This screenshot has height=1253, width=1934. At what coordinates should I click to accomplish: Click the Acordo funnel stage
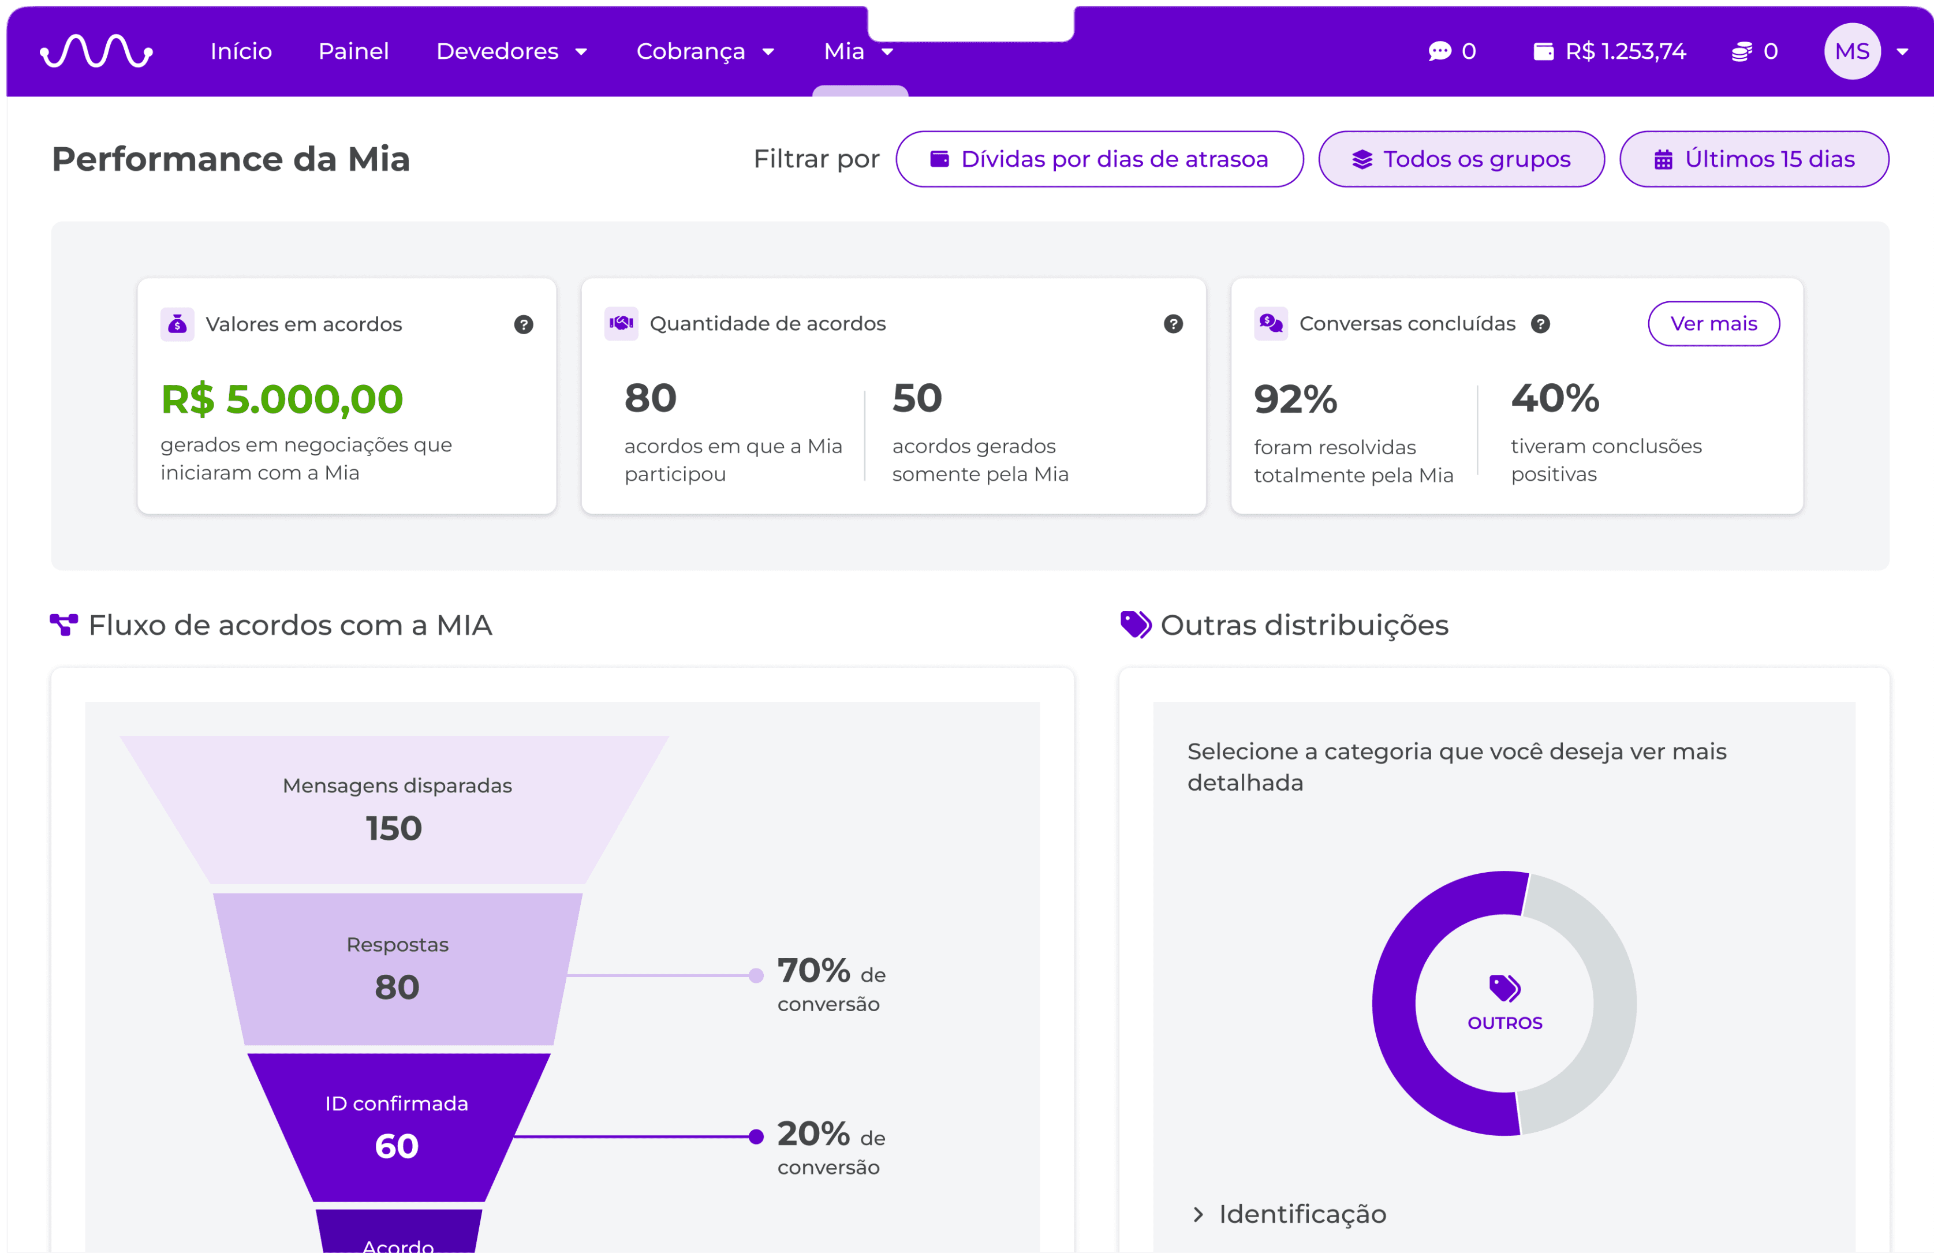(398, 1231)
